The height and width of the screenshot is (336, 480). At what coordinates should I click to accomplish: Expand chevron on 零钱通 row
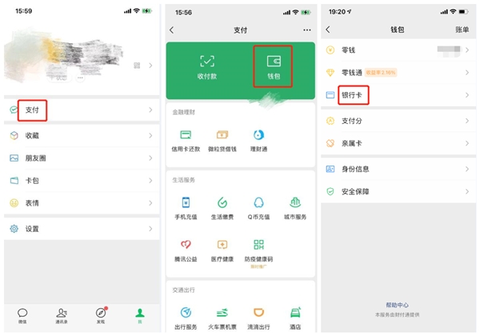click(467, 73)
